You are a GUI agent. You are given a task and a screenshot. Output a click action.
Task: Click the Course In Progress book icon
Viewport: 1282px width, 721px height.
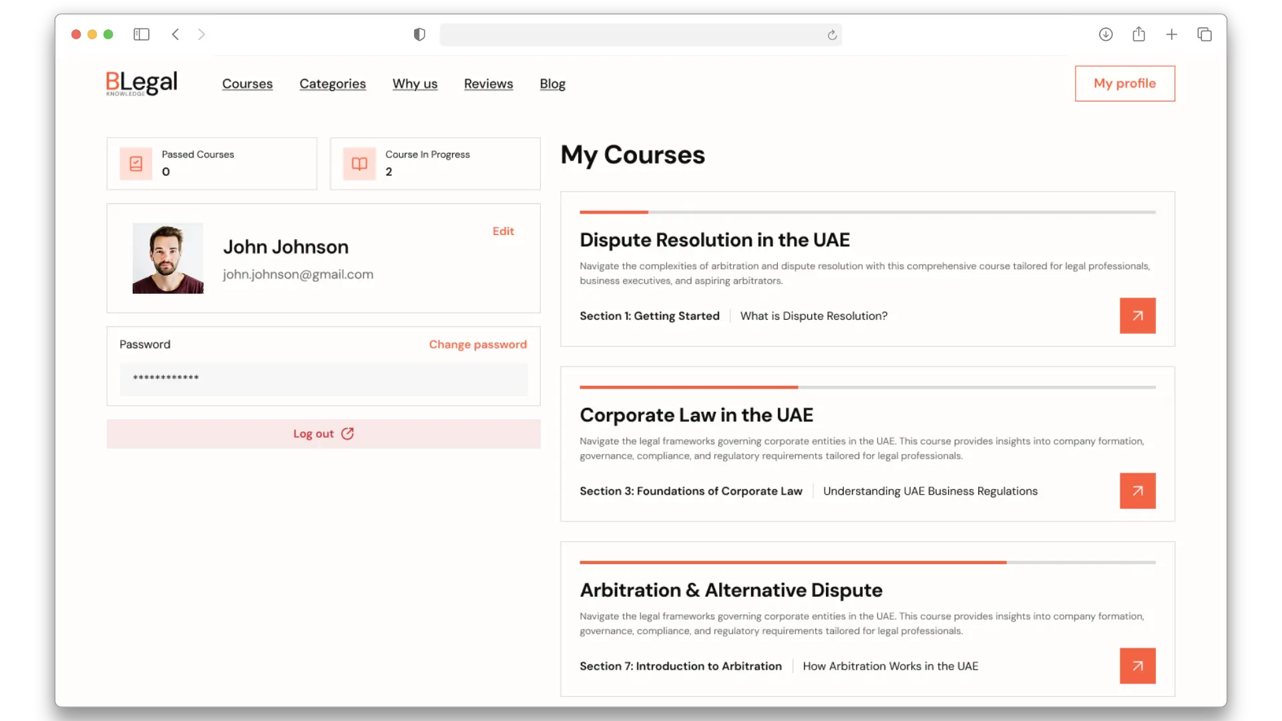[359, 164]
